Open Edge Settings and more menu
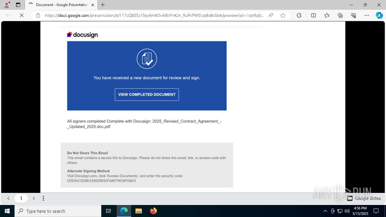This screenshot has height=217, width=386. pyautogui.click(x=367, y=15)
